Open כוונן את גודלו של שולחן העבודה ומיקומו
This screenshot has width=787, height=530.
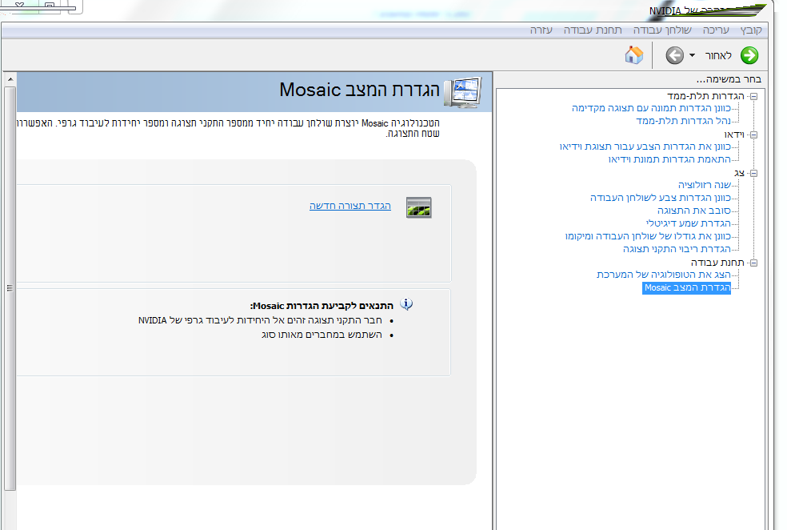[x=648, y=236]
